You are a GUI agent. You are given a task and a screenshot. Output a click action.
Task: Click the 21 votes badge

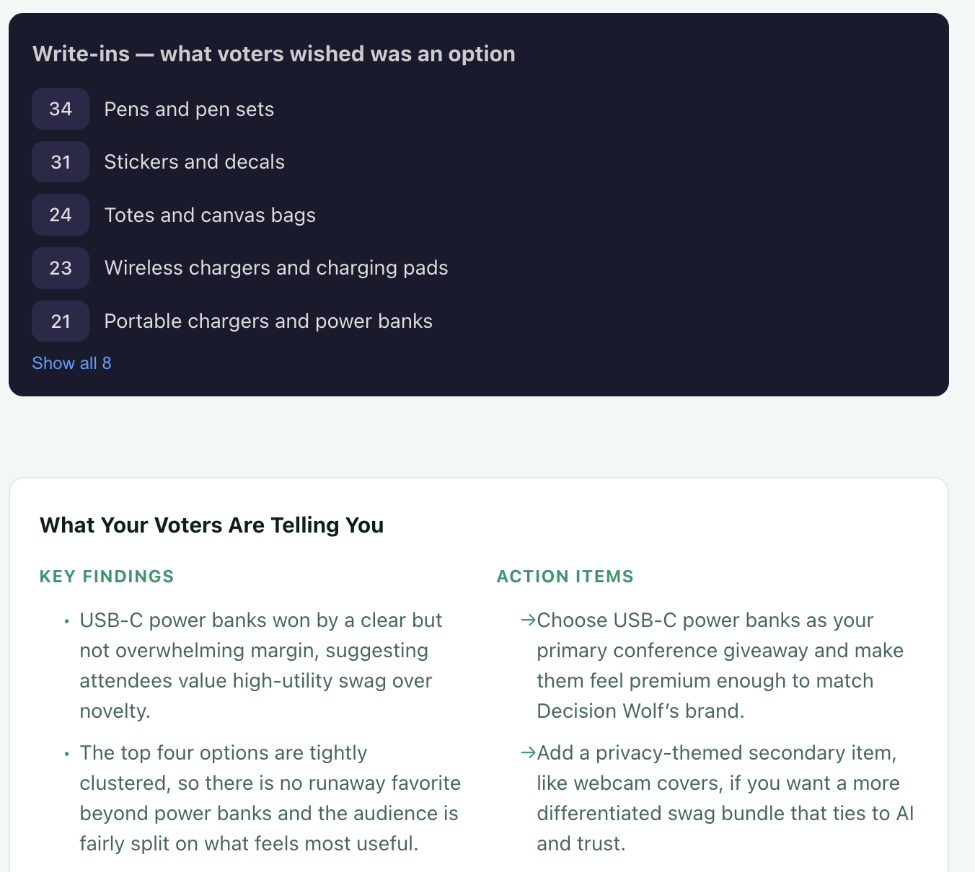click(60, 321)
